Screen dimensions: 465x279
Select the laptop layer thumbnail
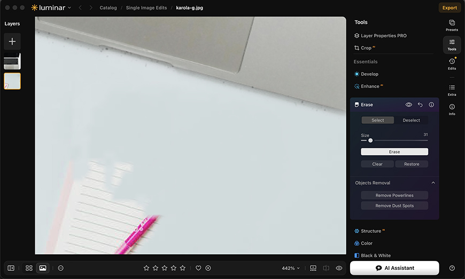click(12, 61)
